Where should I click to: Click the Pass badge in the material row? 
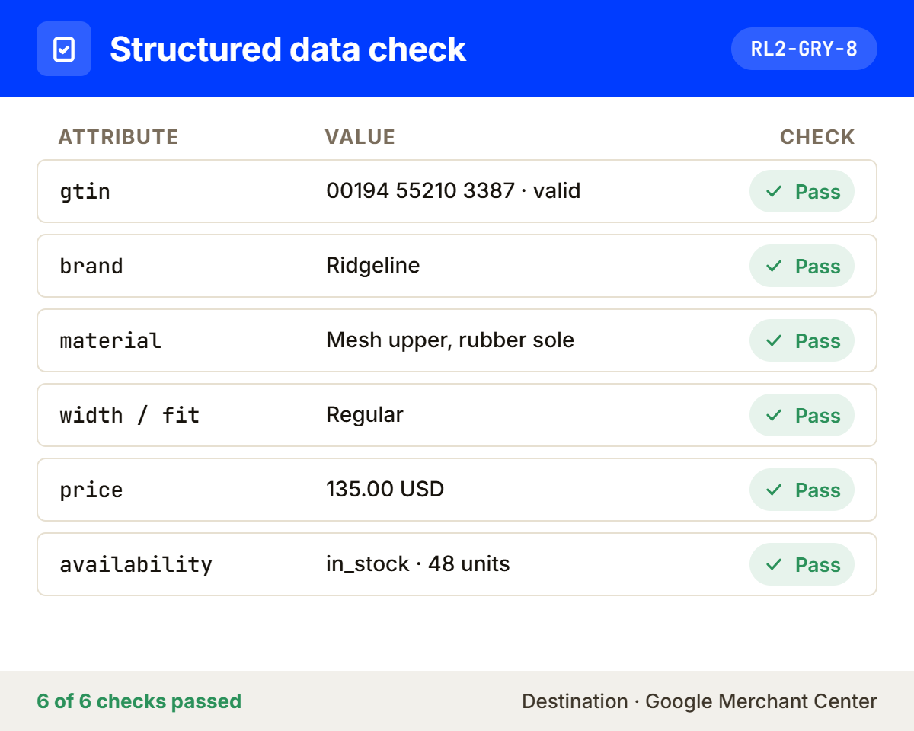(802, 340)
